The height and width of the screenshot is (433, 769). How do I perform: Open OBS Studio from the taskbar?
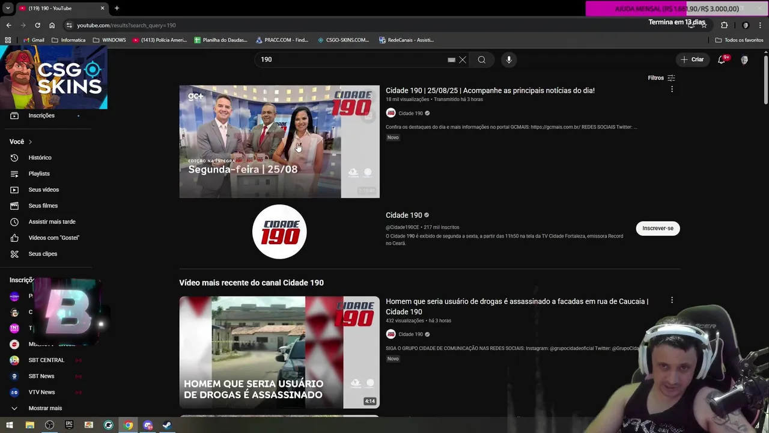tap(49, 425)
